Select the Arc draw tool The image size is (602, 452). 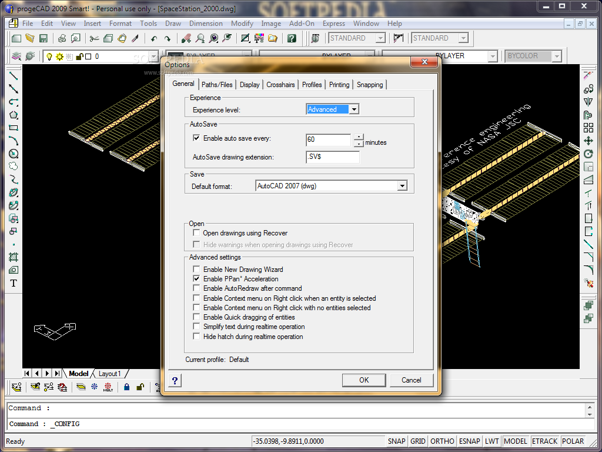pos(14,140)
